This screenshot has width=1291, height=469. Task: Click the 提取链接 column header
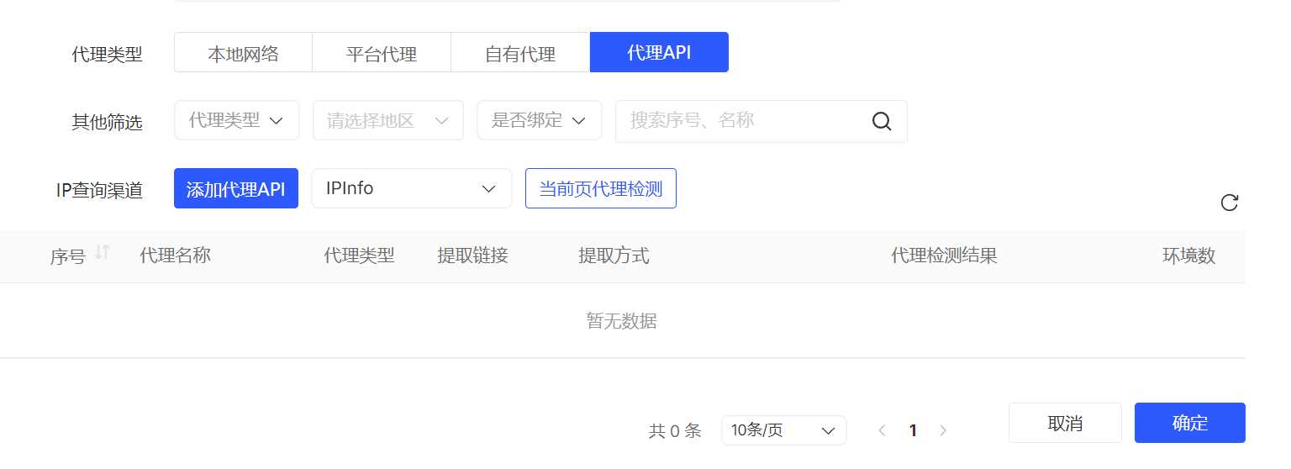(x=472, y=256)
